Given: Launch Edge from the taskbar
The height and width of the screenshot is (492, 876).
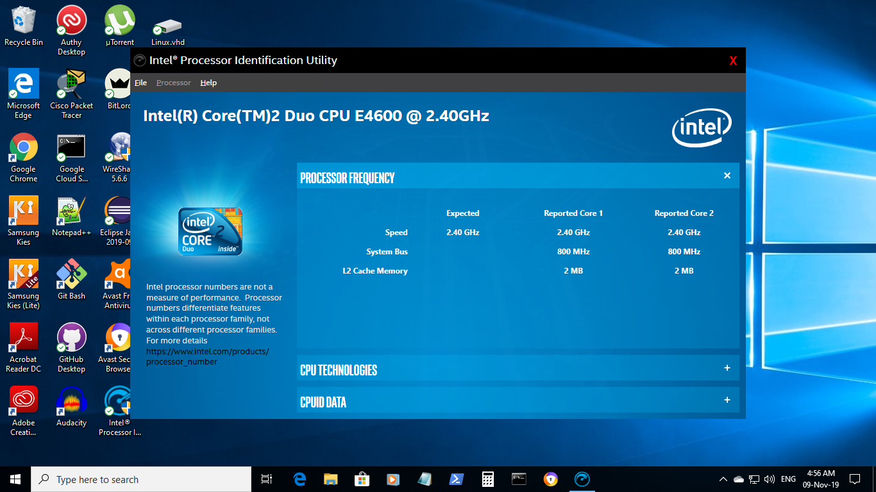Looking at the screenshot, I should (299, 479).
